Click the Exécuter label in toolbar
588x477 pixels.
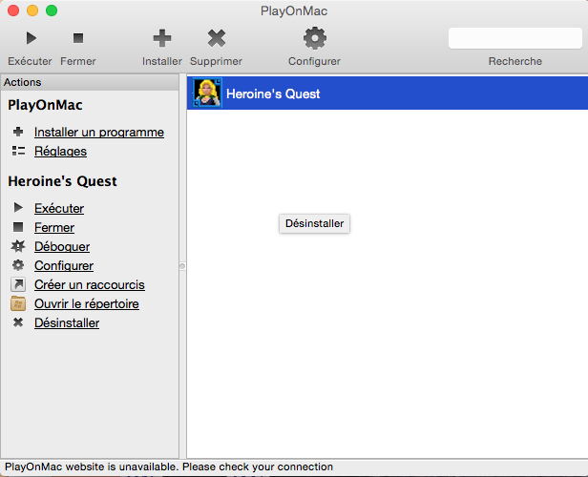(30, 61)
